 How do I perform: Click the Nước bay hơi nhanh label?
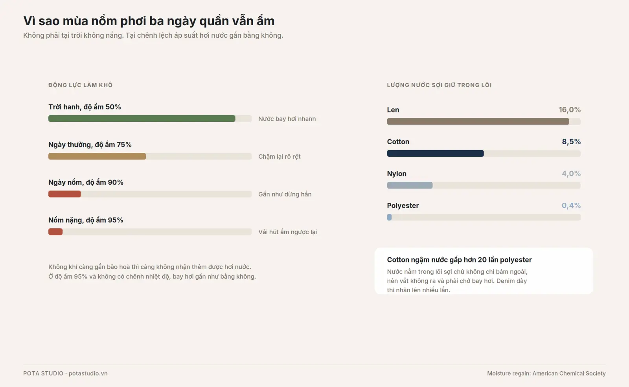coord(287,119)
